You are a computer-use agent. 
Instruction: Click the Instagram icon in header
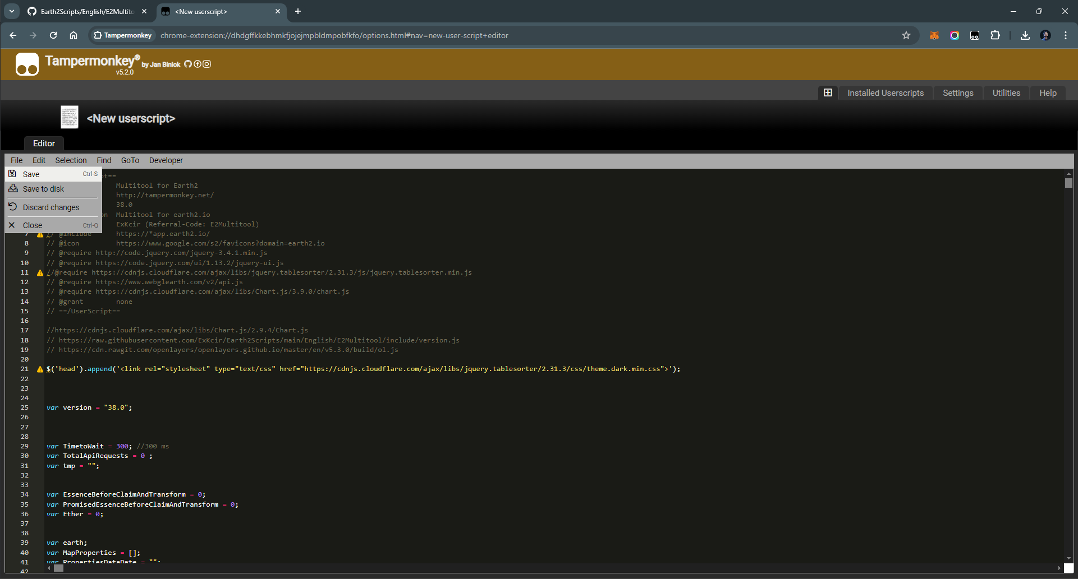pos(207,64)
